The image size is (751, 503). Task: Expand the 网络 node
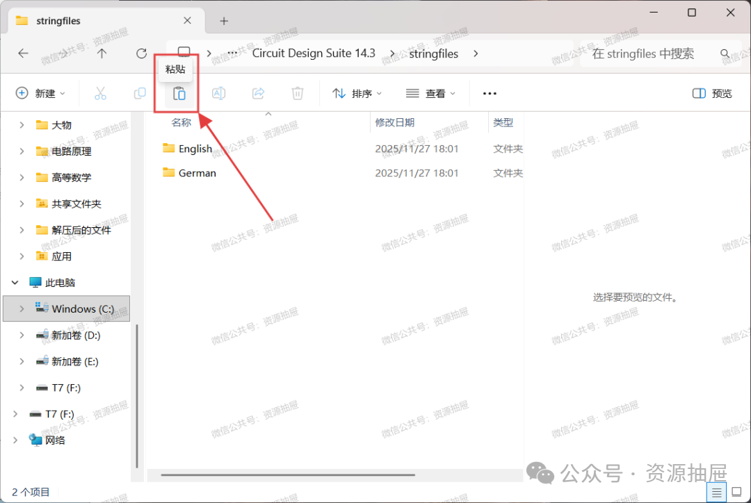click(15, 440)
